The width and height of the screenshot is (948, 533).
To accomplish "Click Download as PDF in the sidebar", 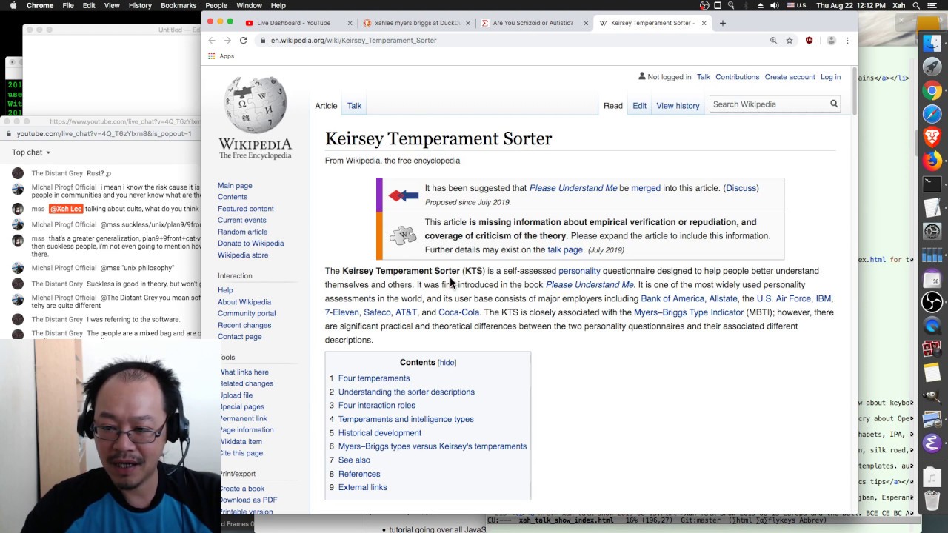I will (x=248, y=500).
